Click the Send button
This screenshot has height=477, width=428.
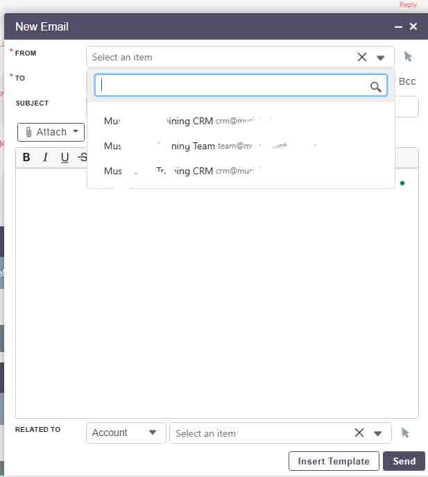tap(404, 461)
